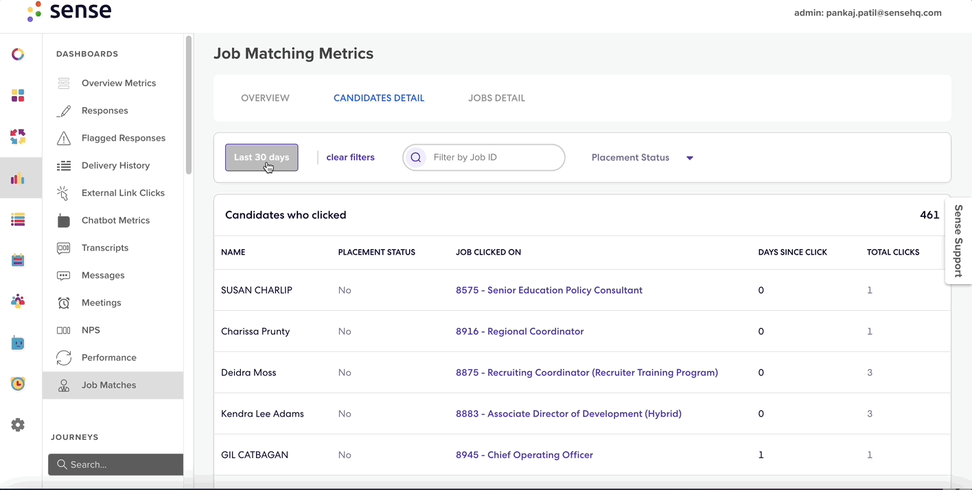Image resolution: width=972 pixels, height=490 pixels.
Task: Open job 8875 Recruiting Coordinator link
Action: [x=587, y=373]
